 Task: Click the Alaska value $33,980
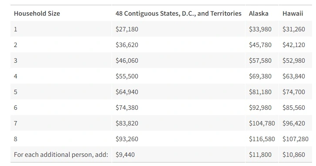tap(260, 29)
